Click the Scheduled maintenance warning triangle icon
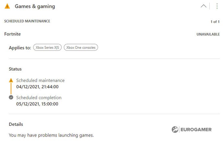Viewport: 224px width, 145px height. (x=11, y=80)
